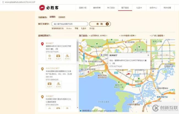Open the 美味菜单 nav tab
Image resolution: width=179 pixels, height=114 pixels.
[97, 8]
